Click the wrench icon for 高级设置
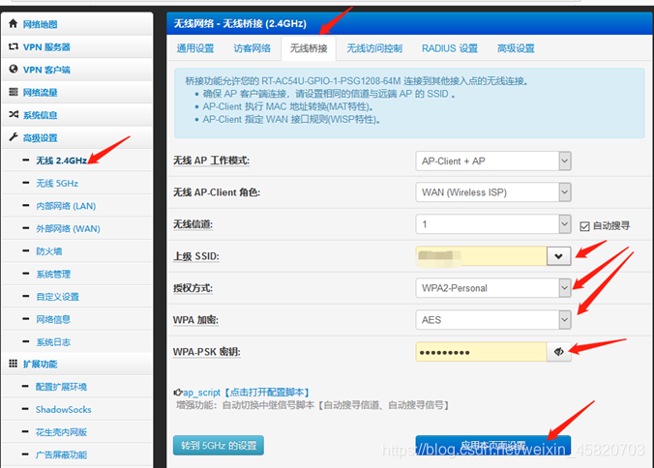This screenshot has width=654, height=468. click(14, 137)
